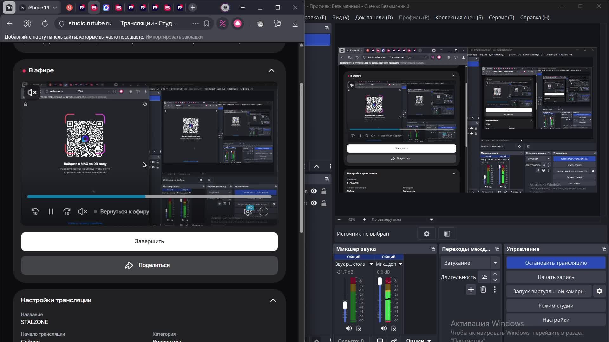Open the iPhone 14 tab group dropdown

click(55, 8)
